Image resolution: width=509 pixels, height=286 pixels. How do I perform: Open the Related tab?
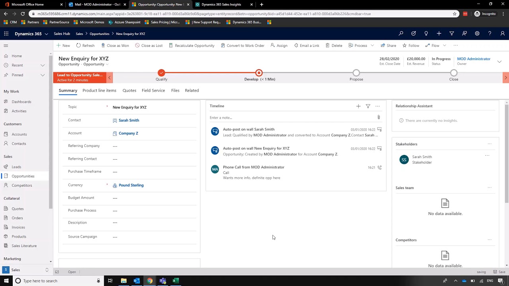click(192, 91)
